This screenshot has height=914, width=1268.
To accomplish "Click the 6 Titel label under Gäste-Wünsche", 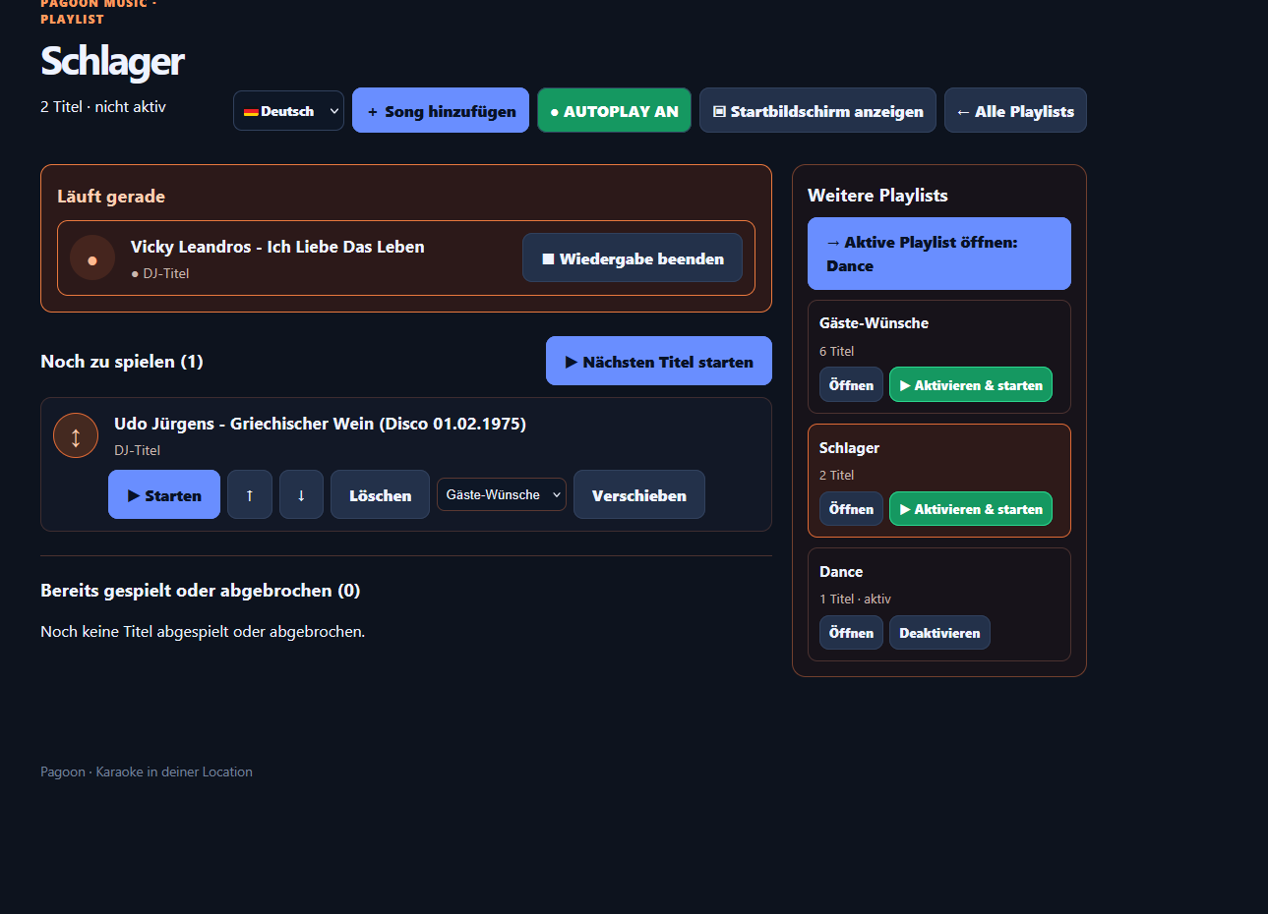I will click(836, 351).
